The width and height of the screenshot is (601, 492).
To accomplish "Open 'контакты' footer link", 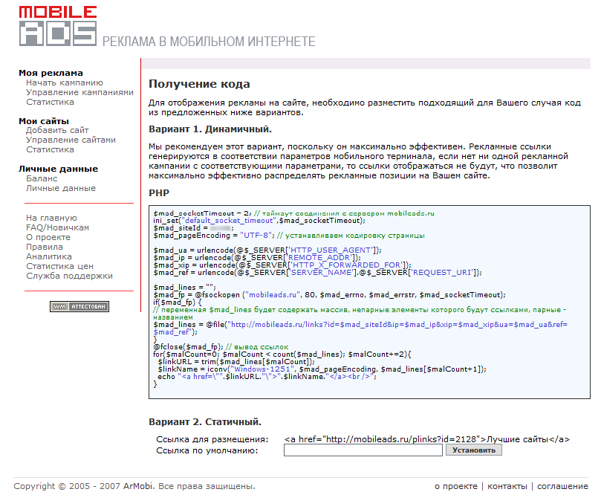I will point(508,486).
